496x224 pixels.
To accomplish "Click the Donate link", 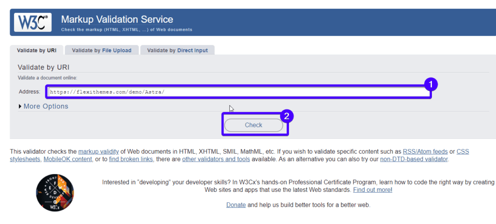I will click(x=236, y=205).
